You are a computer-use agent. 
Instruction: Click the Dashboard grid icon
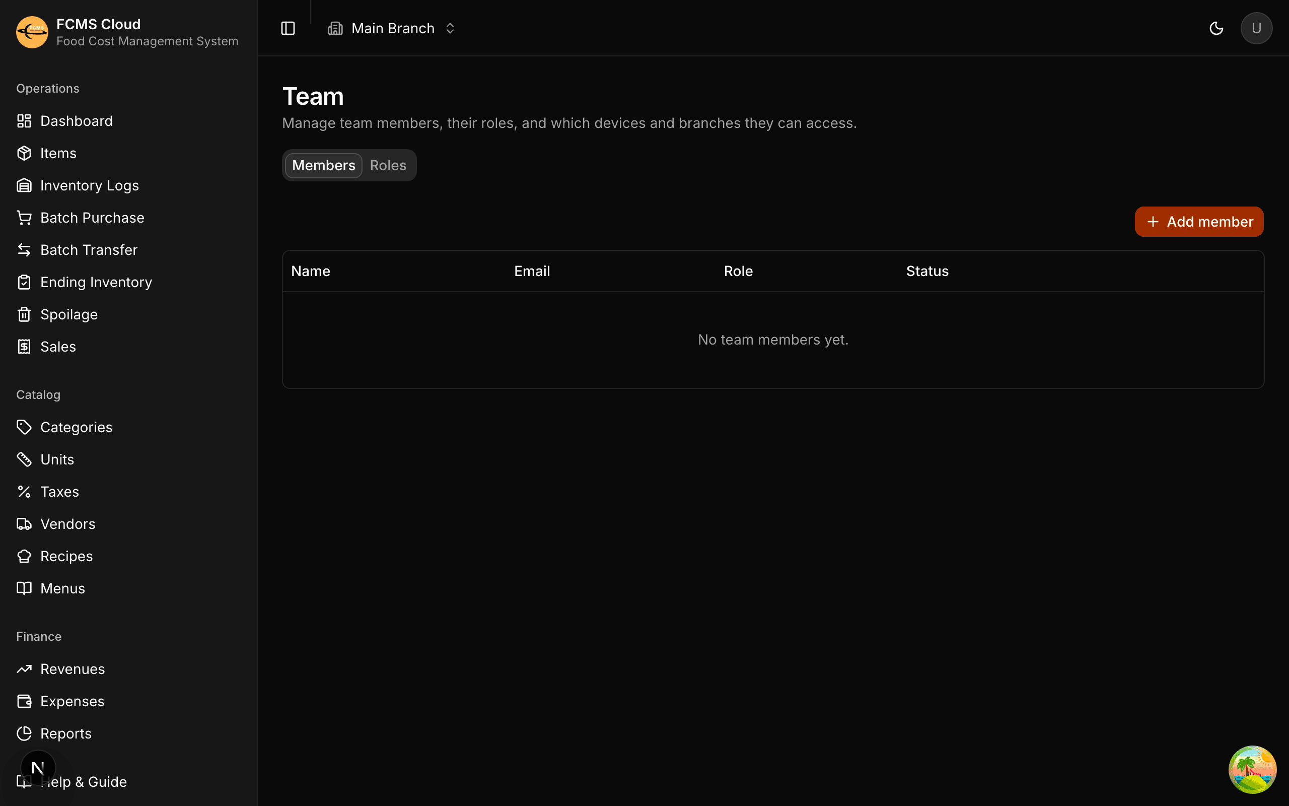24,121
